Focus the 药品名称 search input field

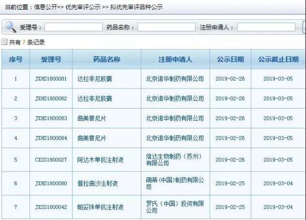pos(163,27)
